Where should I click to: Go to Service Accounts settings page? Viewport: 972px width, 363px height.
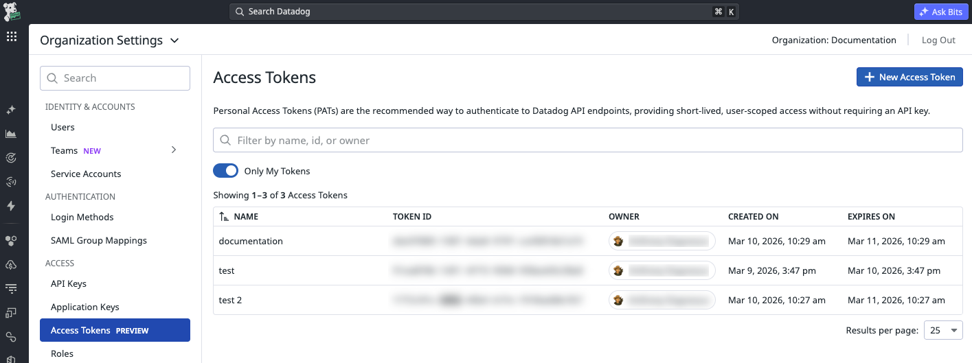(86, 174)
